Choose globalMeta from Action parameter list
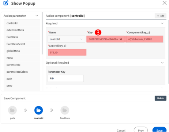Viewport: 169px width, 132px height. [13, 51]
